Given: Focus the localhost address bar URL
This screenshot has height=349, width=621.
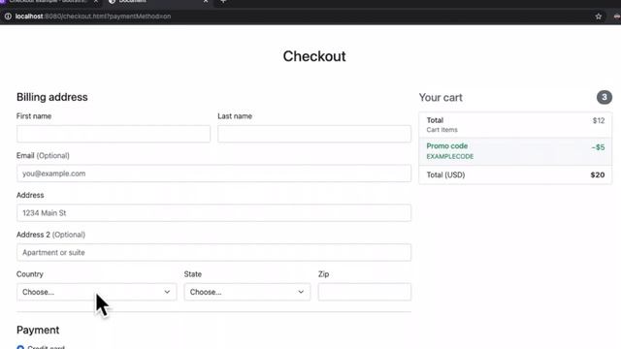Looking at the screenshot, I should click(x=93, y=16).
